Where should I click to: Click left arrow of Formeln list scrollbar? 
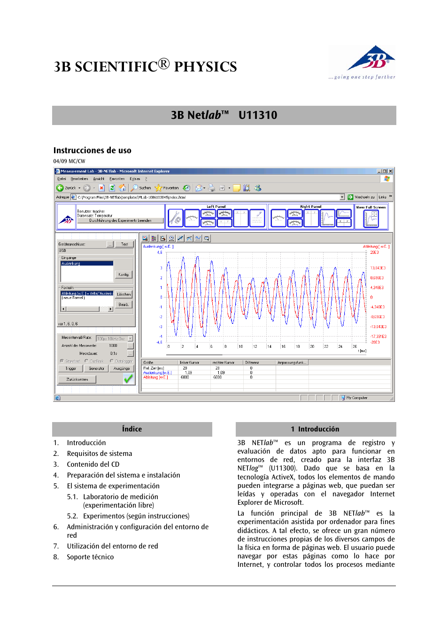63,309
